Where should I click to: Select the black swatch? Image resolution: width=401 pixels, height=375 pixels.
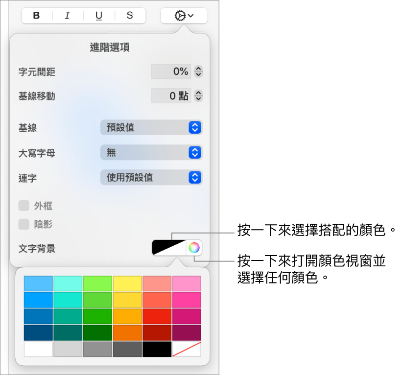157,349
